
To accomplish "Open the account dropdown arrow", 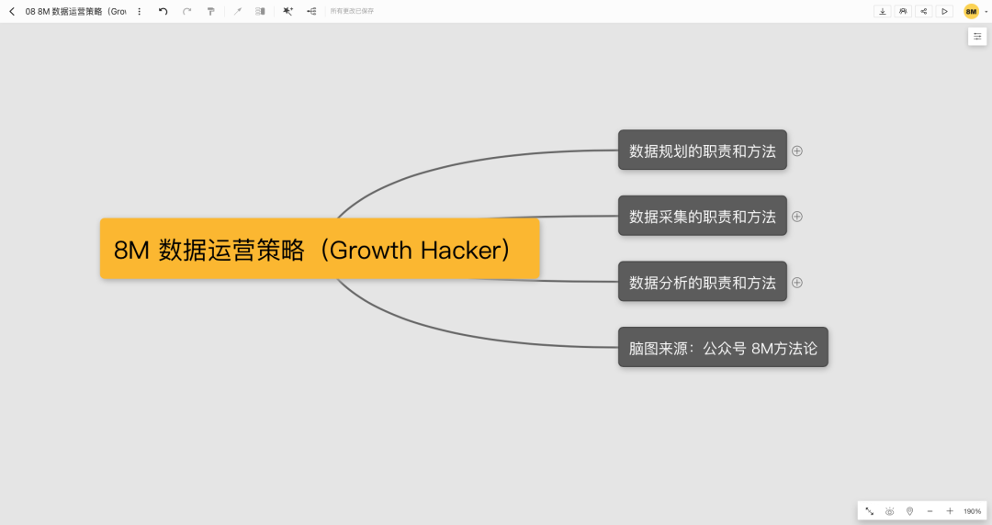I will point(986,11).
